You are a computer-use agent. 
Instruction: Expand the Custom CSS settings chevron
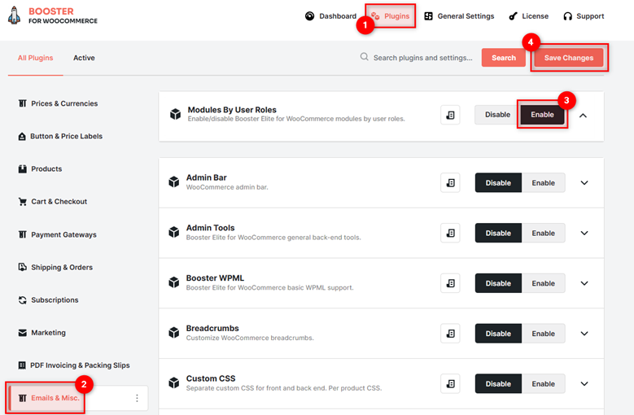click(x=584, y=383)
